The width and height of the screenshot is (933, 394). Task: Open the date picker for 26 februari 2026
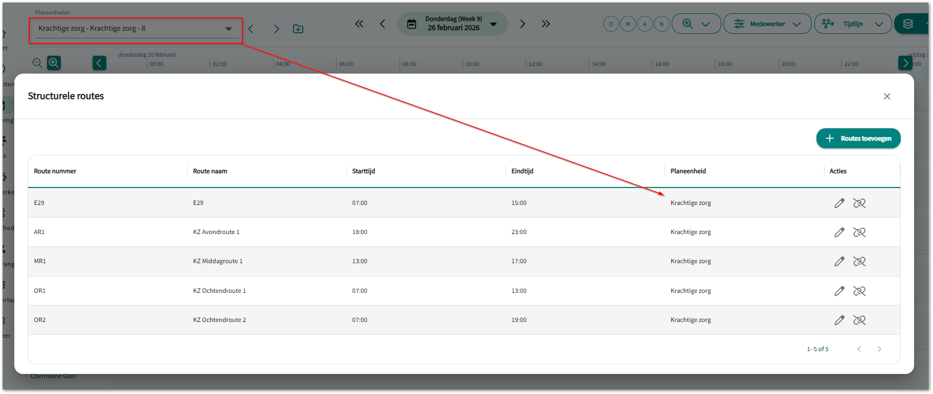click(x=452, y=24)
